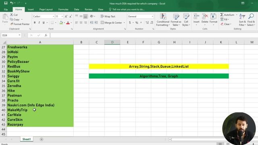The image size is (258, 145).
Task: Click the Copy icon
Action: tap(11, 19)
